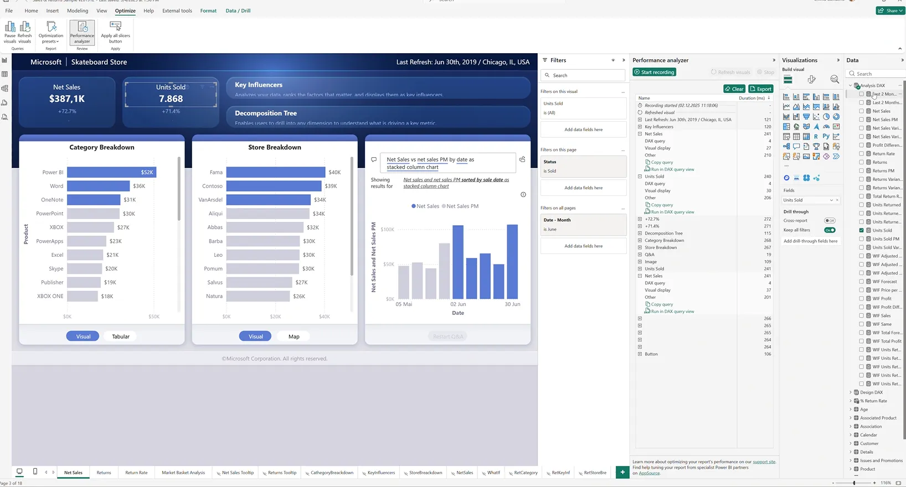Choose the Decomposition tree visual
Image resolution: width=906 pixels, height=487 pixels.
786,147
